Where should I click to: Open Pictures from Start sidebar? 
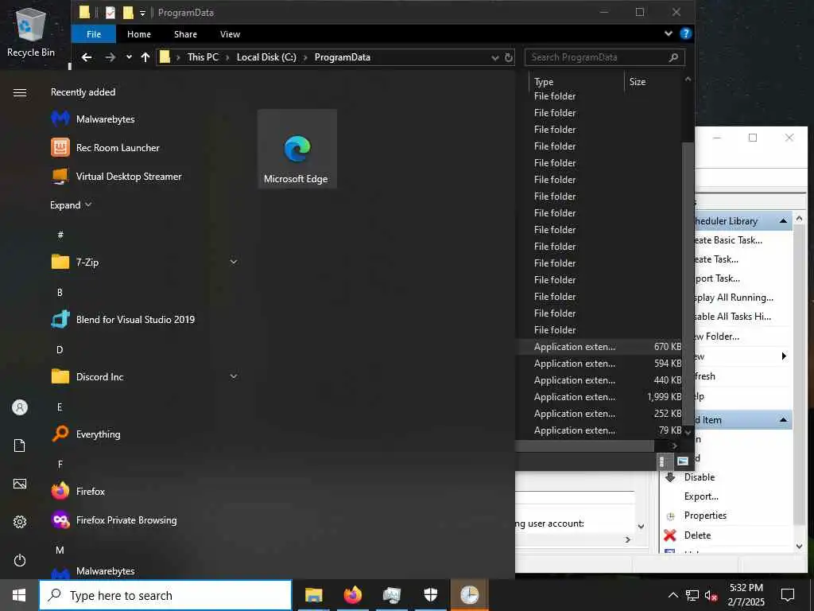click(x=20, y=484)
